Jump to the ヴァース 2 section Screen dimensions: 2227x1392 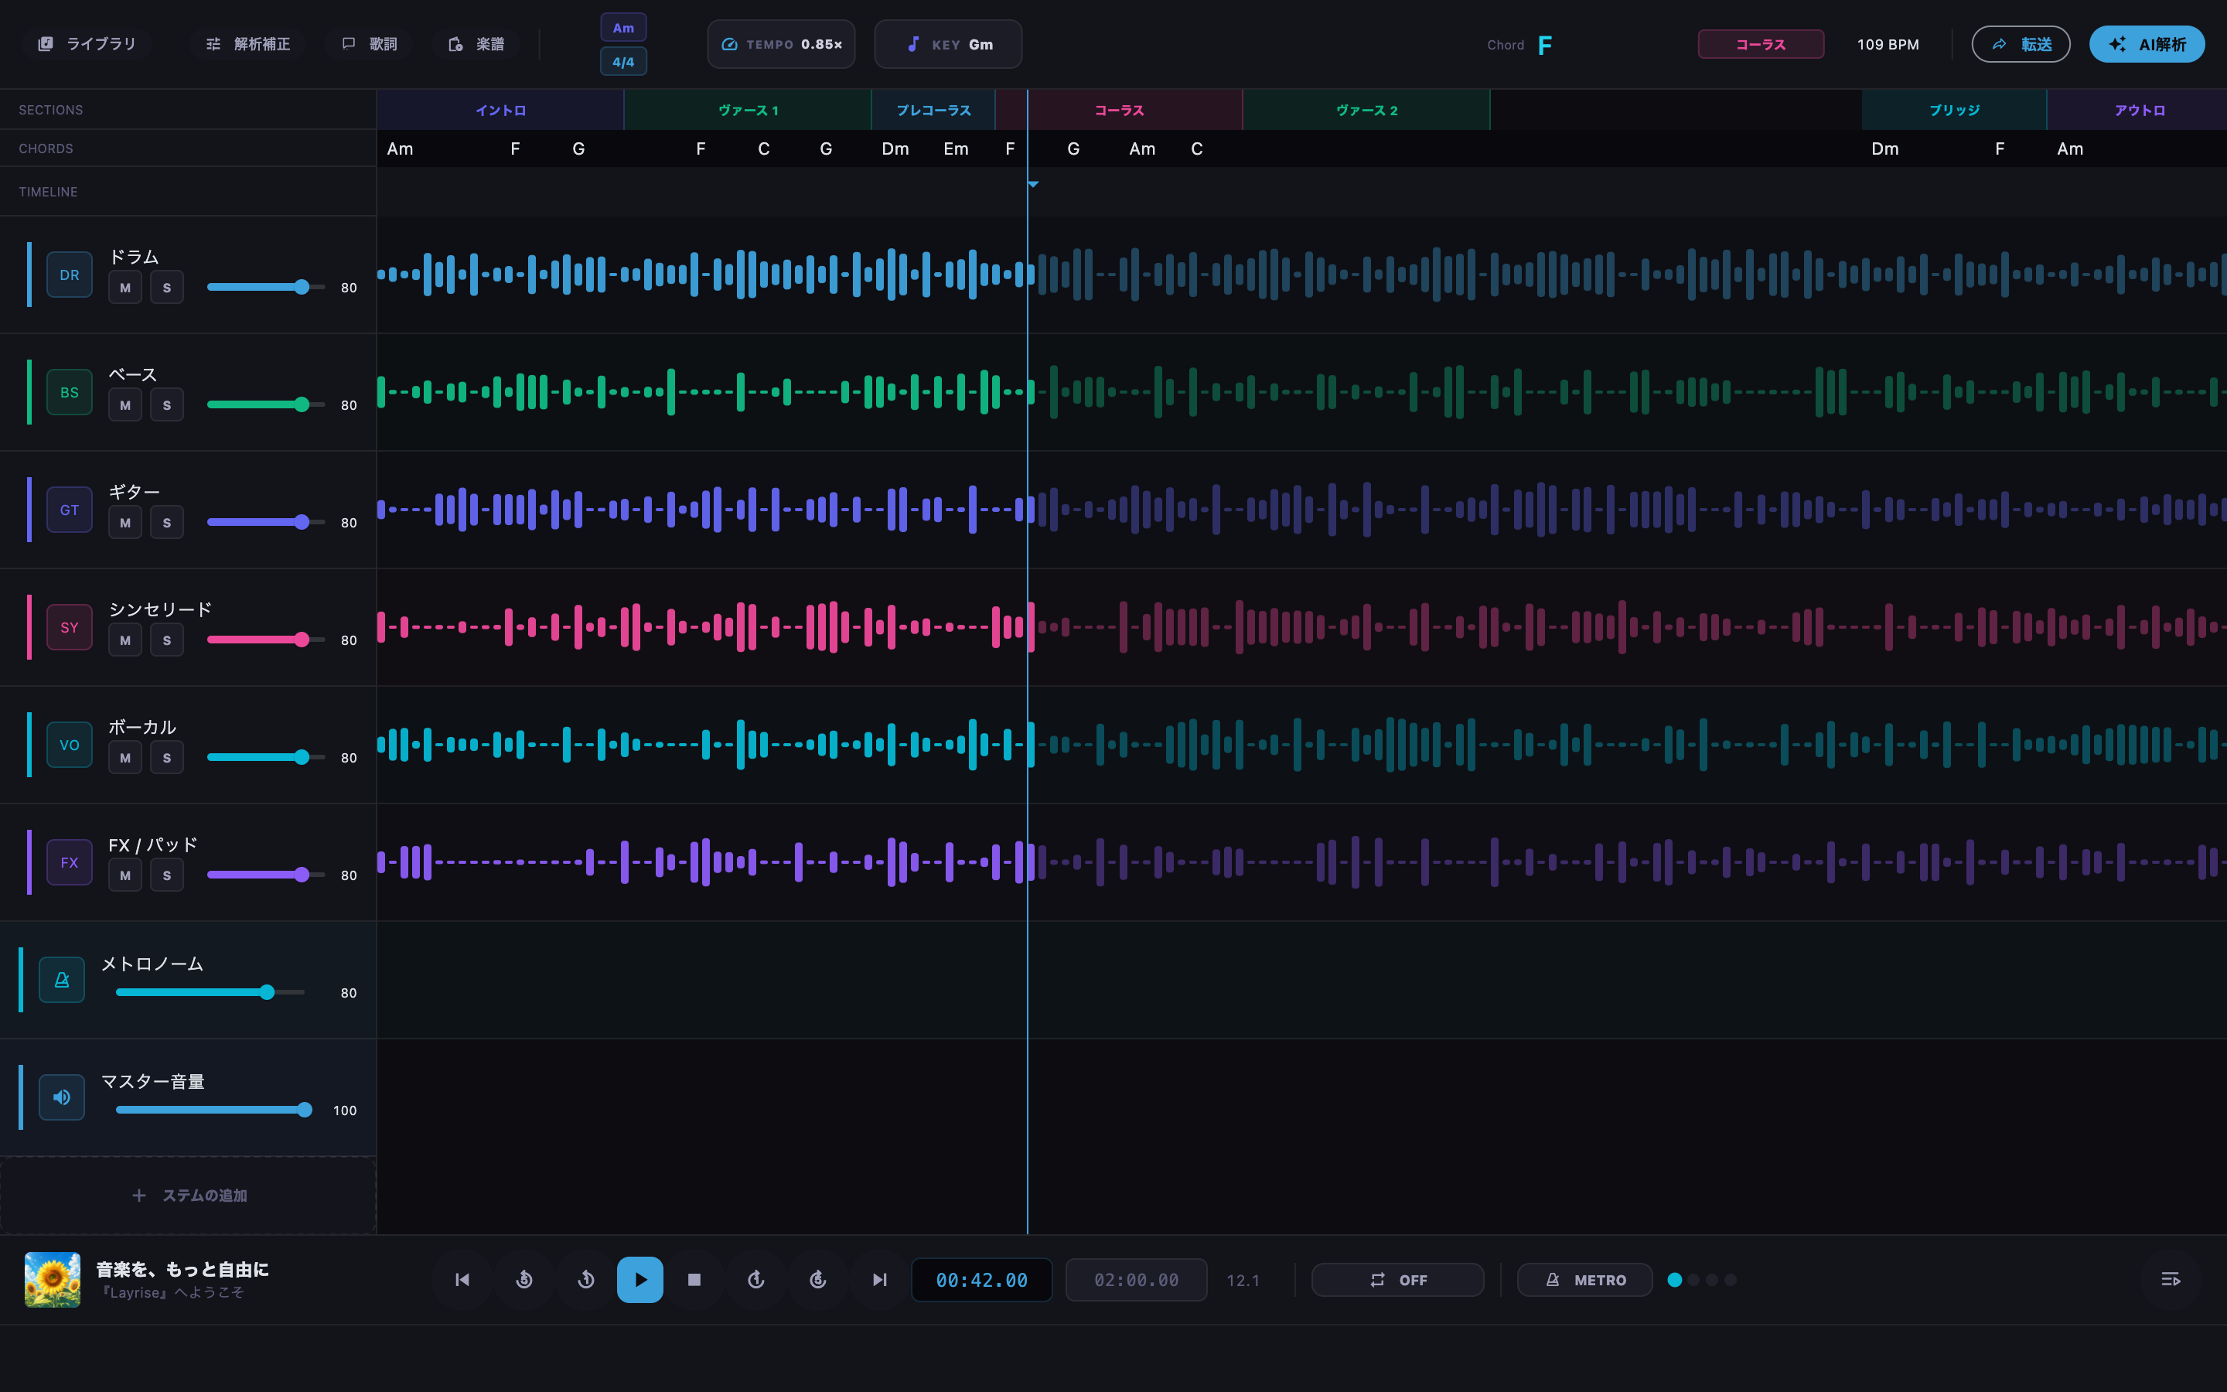[x=1366, y=110]
